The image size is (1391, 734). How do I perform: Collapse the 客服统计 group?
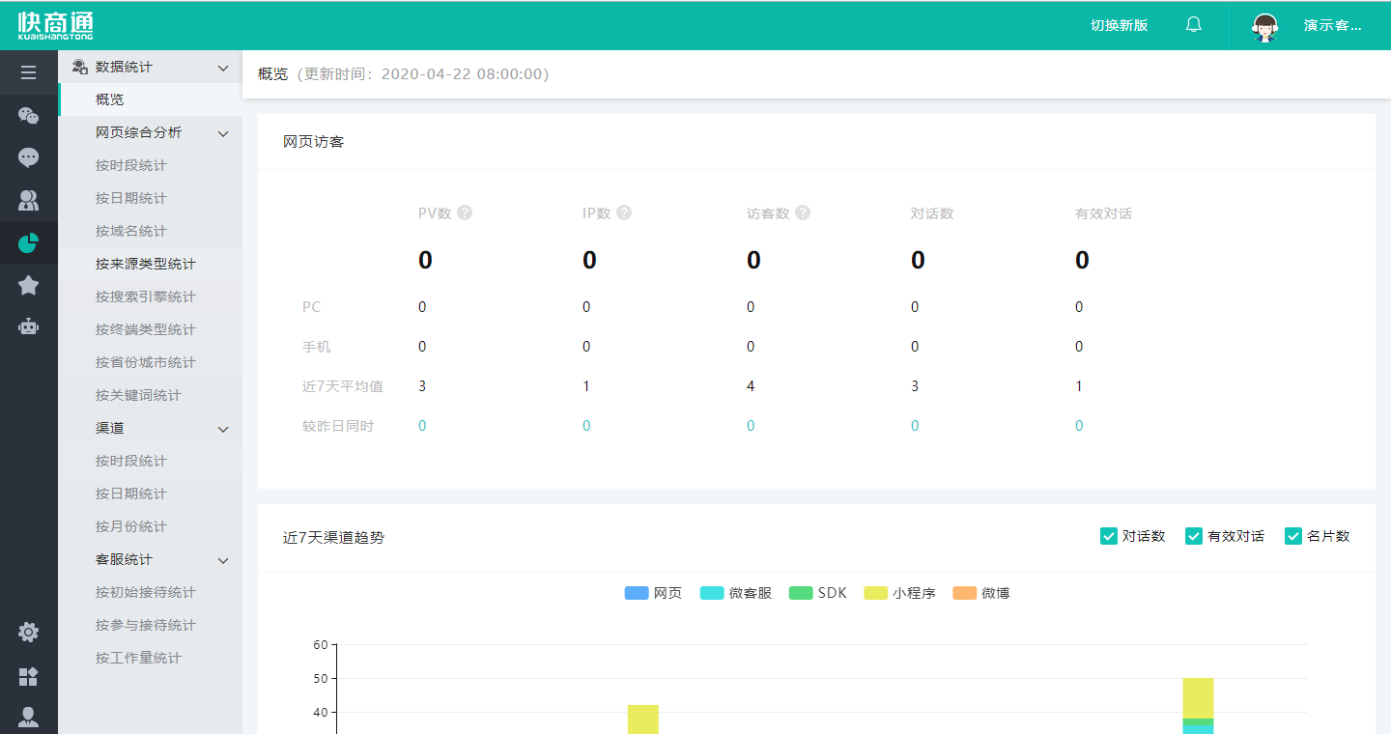tap(223, 560)
